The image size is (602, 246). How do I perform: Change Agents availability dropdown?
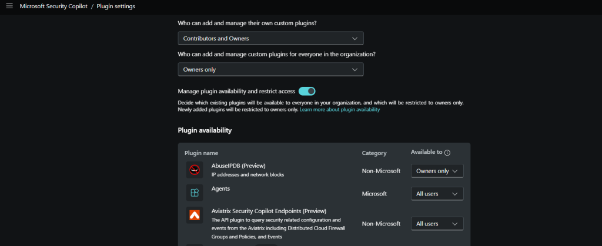437,194
